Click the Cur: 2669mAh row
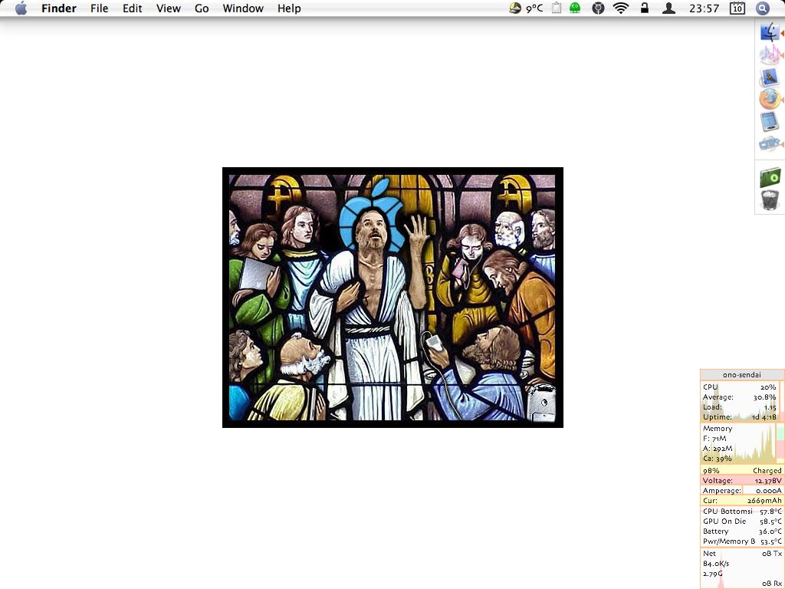The width and height of the screenshot is (785, 589). (x=742, y=500)
